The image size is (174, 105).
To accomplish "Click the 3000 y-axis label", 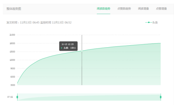I will click(13, 85).
